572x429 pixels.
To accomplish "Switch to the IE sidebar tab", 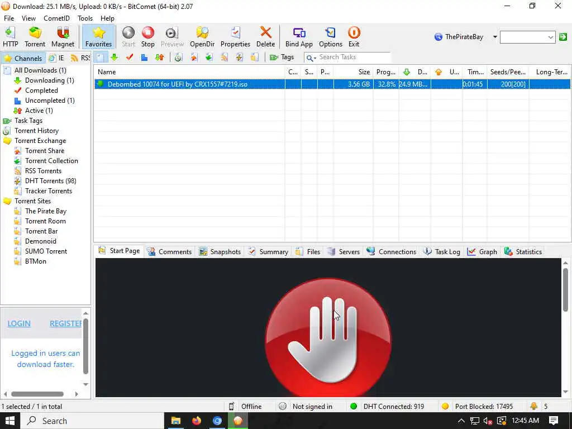I will [x=57, y=58].
